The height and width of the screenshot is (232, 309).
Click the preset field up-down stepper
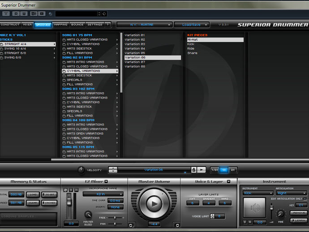99,13
